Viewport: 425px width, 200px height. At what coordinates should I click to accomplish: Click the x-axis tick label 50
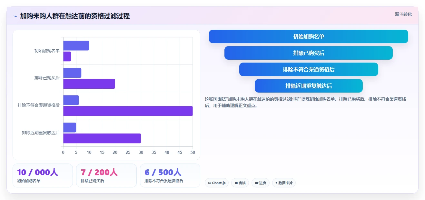pos(193,152)
